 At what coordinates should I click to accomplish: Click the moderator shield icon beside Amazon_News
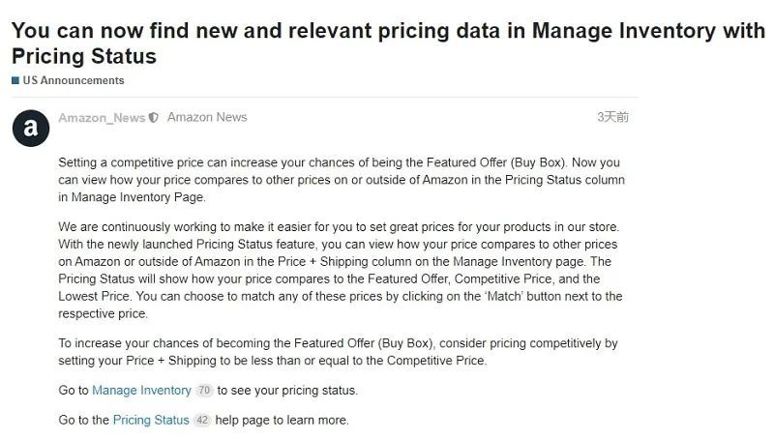point(154,118)
